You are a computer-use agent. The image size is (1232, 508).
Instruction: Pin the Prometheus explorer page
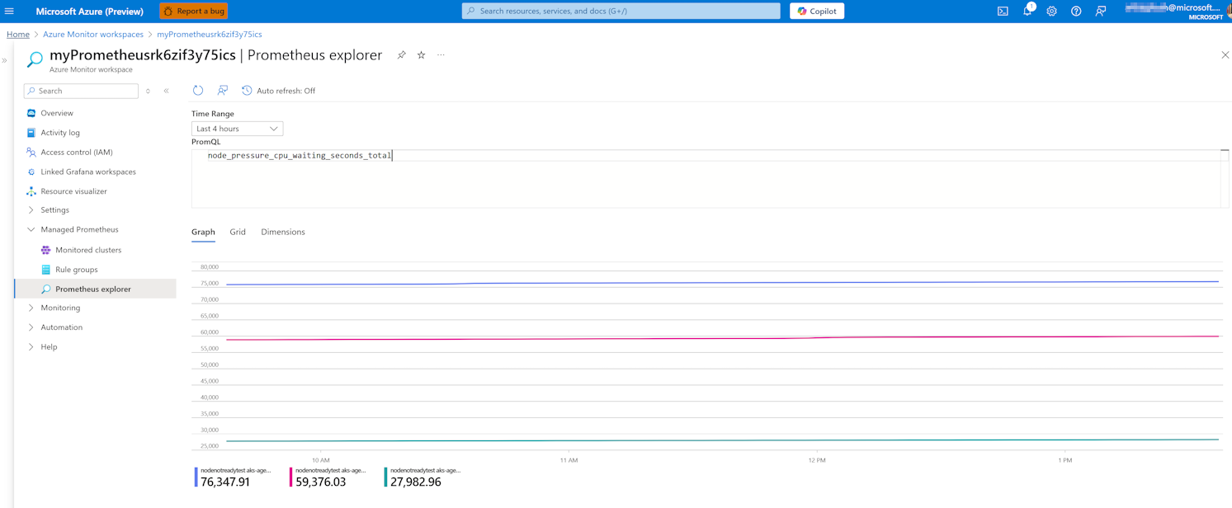[x=402, y=55]
